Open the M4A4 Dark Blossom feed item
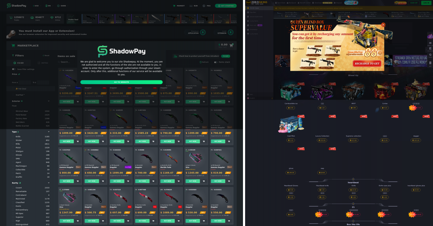 click(x=89, y=19)
